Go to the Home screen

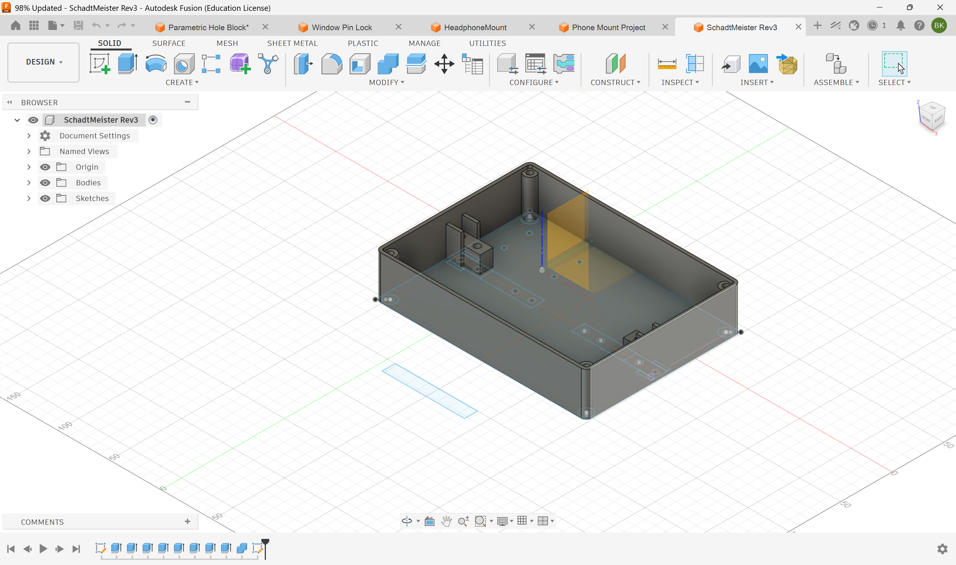(x=16, y=25)
